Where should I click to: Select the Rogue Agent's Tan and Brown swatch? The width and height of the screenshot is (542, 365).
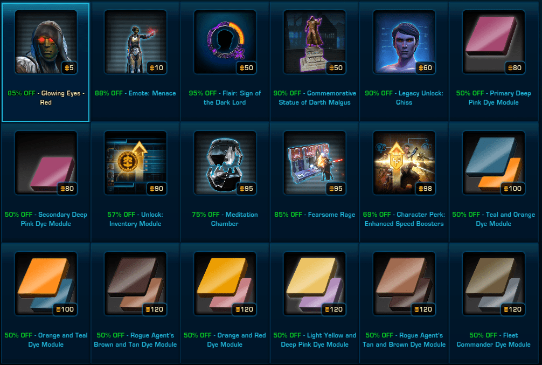[404, 284]
